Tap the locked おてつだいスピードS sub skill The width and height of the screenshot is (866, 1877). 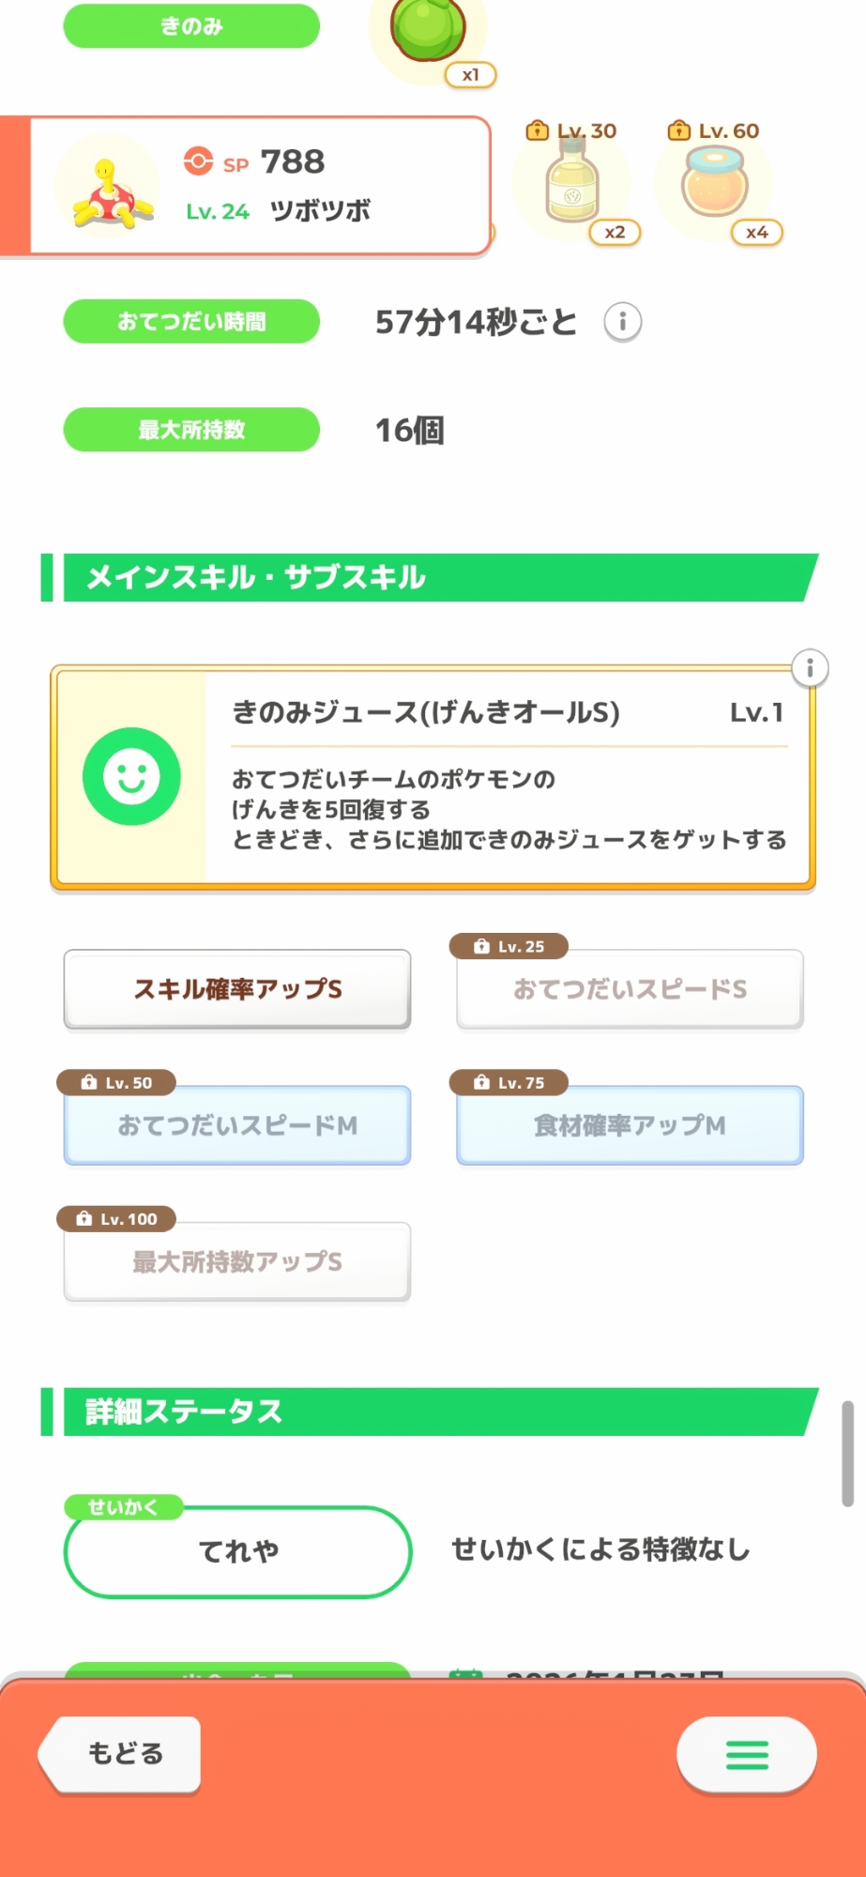(630, 989)
